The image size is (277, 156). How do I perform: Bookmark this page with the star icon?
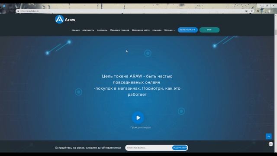point(252,11)
